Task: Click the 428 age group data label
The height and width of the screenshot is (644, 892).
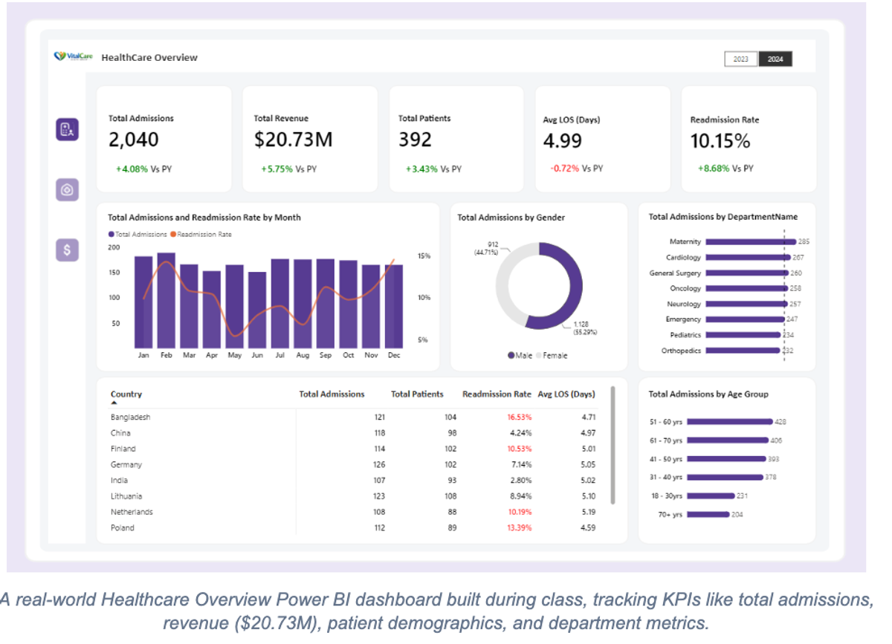Action: 780,421
